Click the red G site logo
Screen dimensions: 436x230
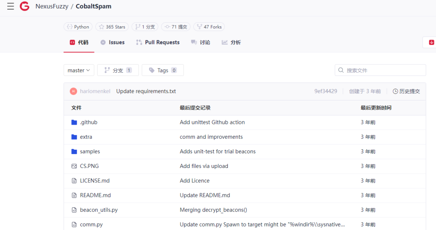[x=25, y=6]
